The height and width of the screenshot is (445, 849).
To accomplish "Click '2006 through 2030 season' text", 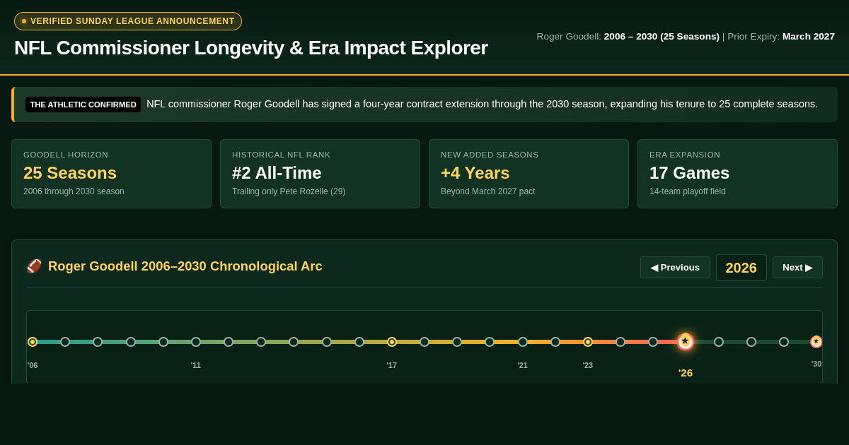I will click(74, 191).
